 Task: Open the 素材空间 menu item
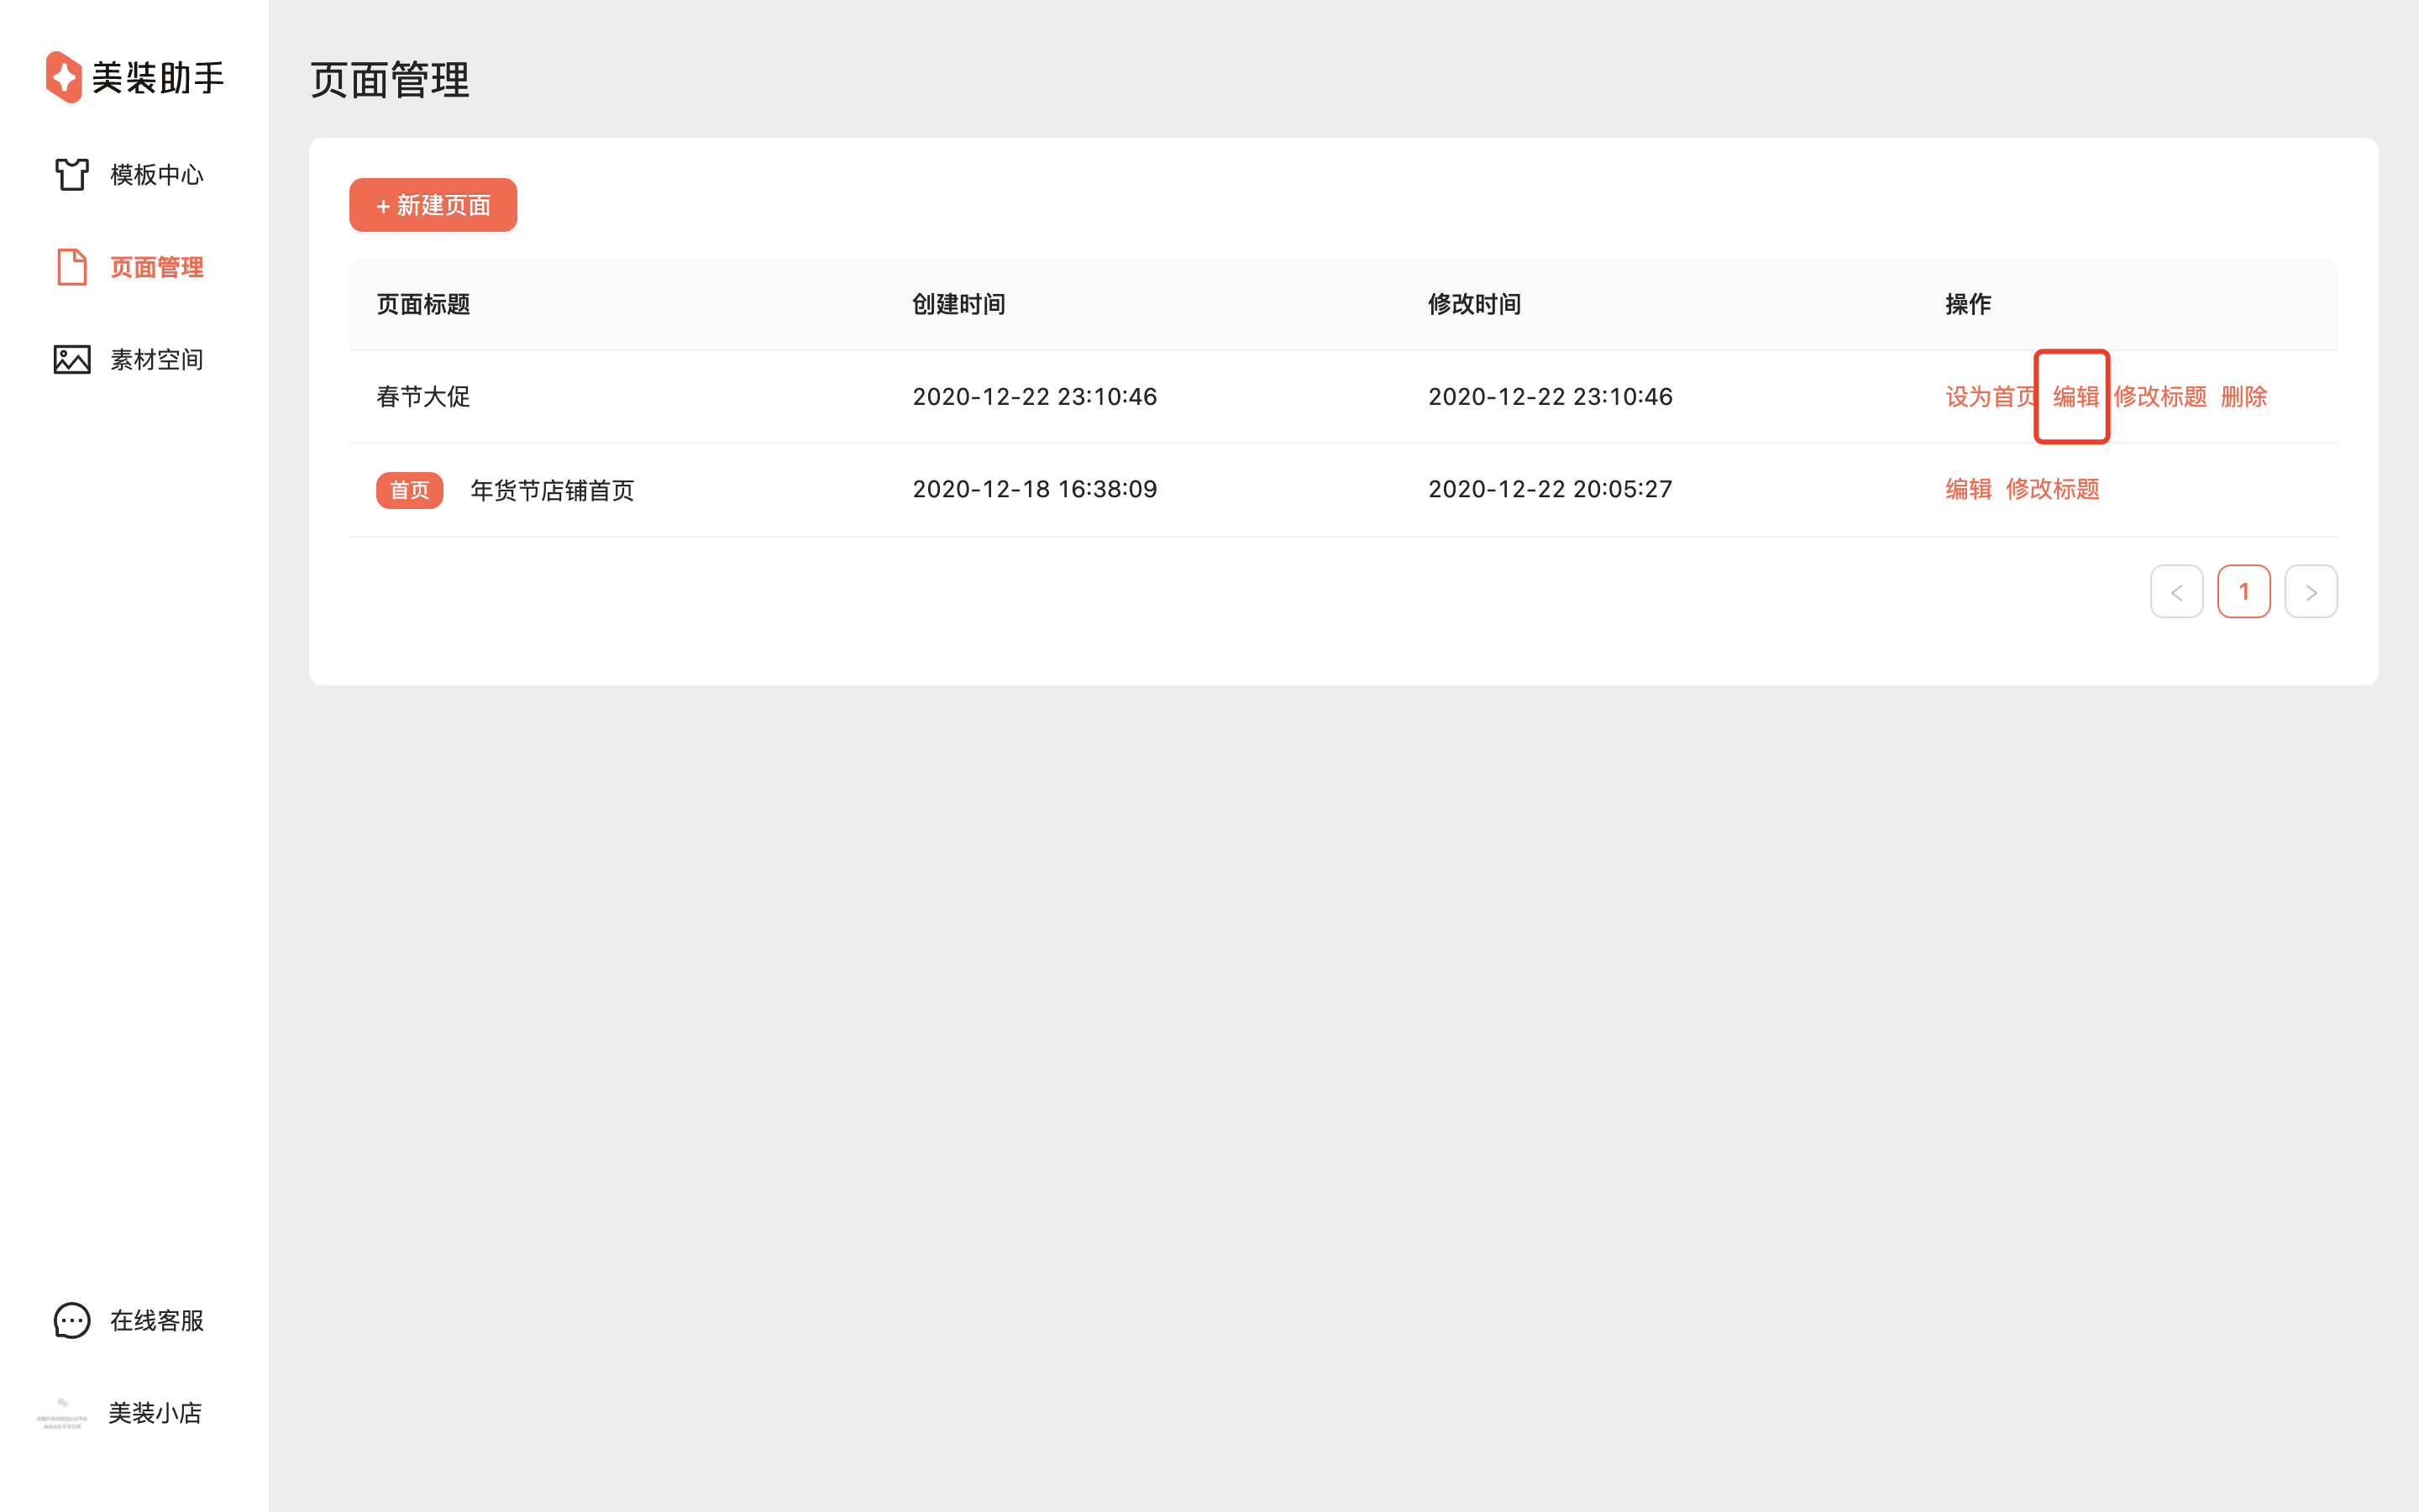pos(156,359)
